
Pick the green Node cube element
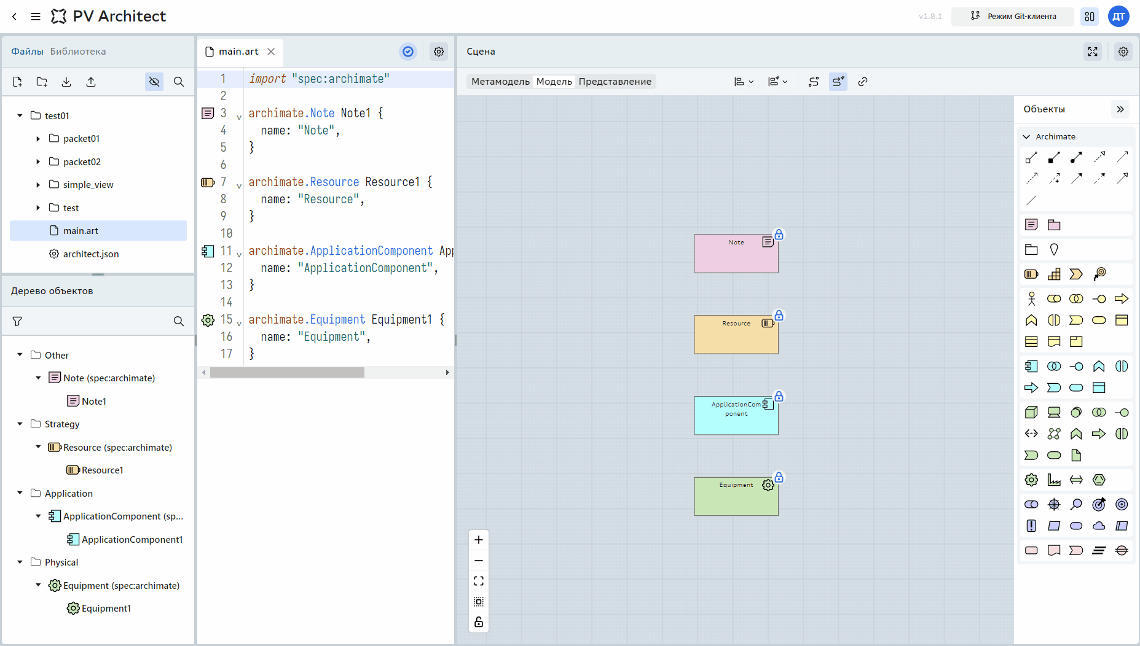1031,412
